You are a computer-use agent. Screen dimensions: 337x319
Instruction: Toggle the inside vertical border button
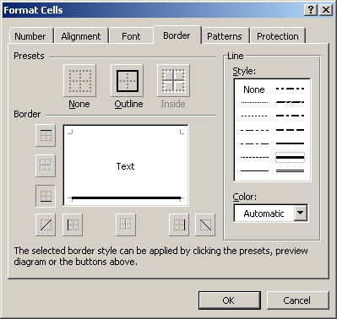[126, 224]
